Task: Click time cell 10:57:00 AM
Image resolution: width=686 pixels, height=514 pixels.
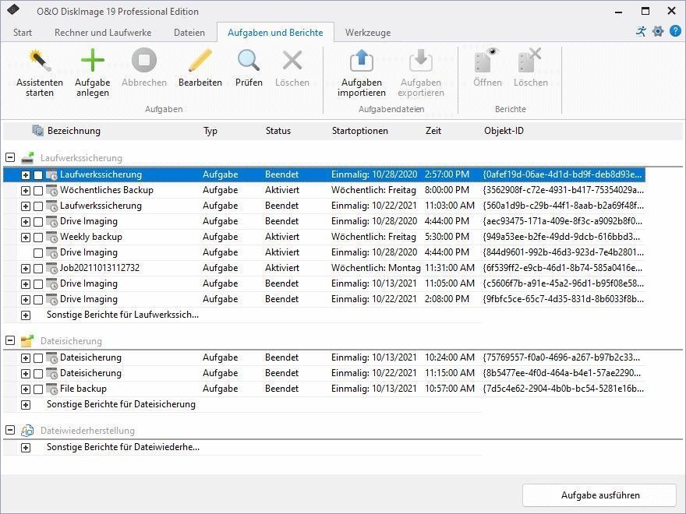Action: [449, 389]
